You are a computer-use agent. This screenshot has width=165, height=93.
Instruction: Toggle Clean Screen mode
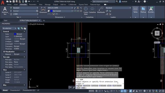click(160, 91)
